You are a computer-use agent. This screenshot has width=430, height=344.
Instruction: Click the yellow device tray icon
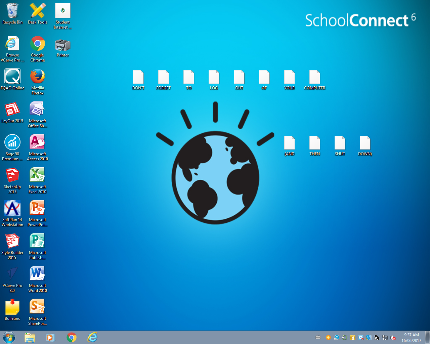352,338
